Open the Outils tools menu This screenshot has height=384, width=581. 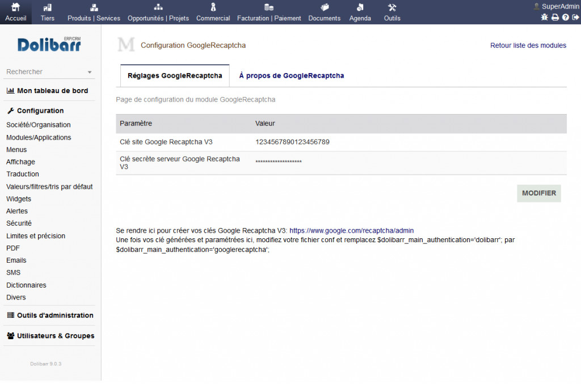click(391, 12)
